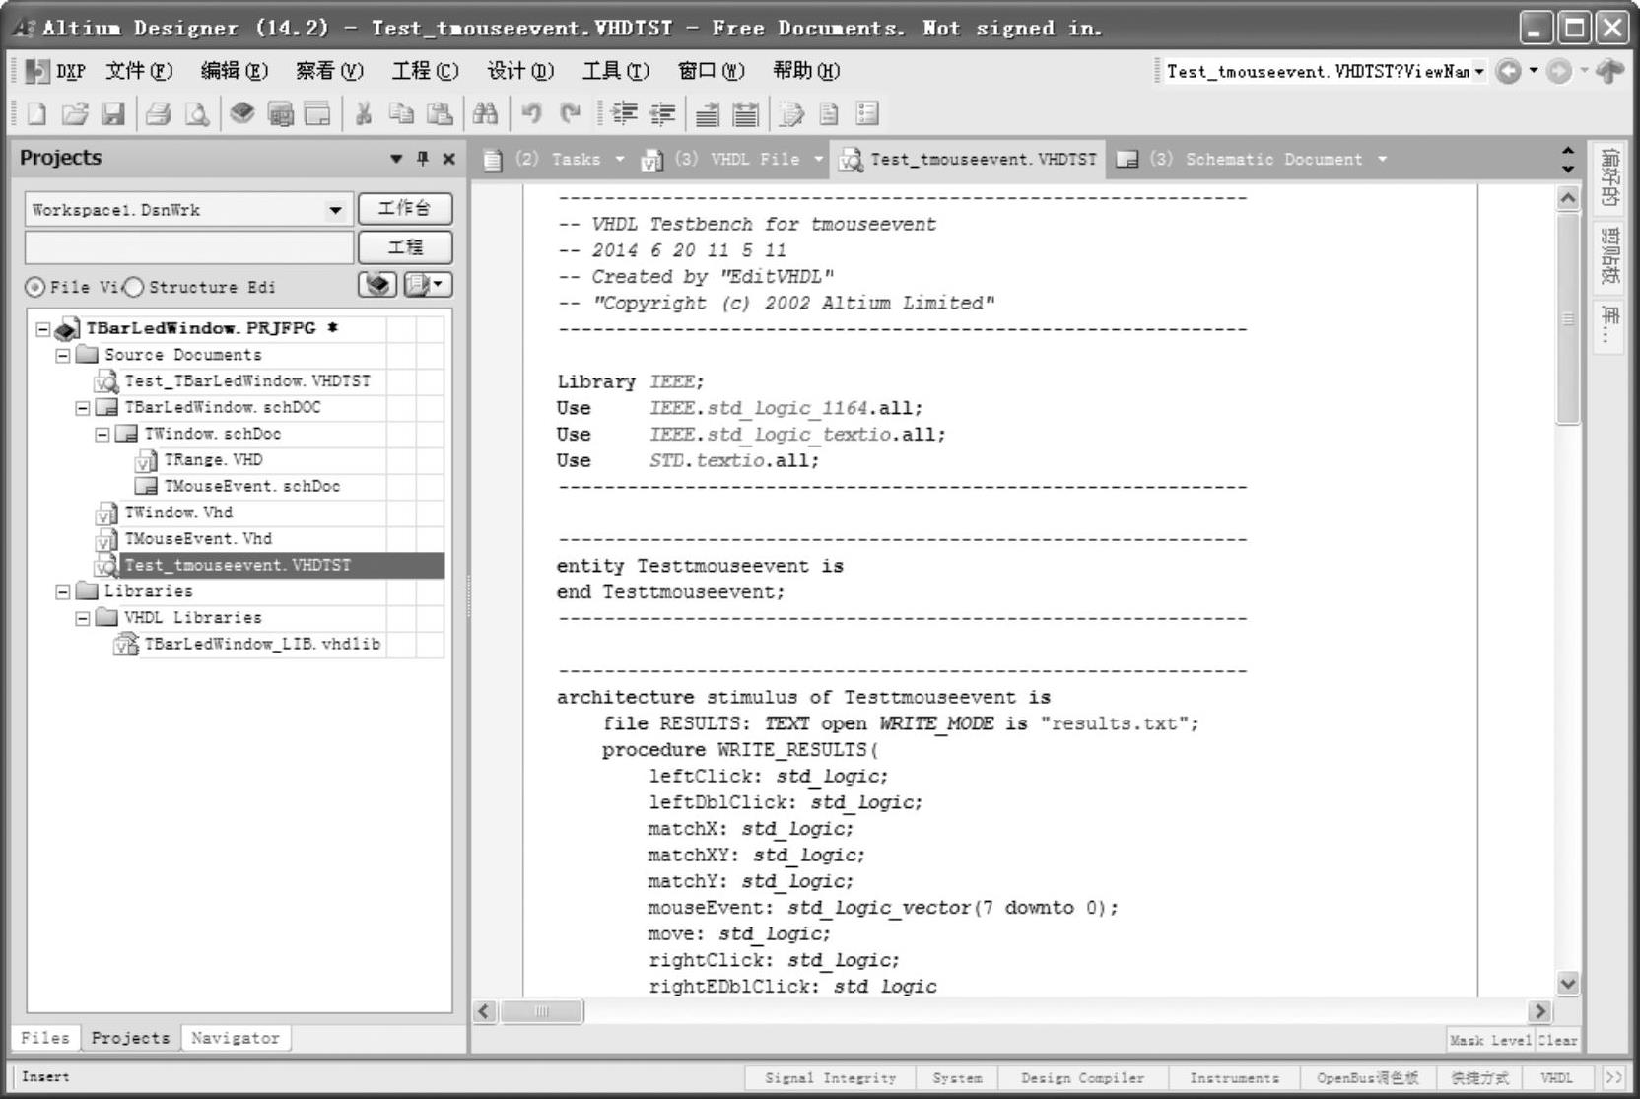
Task: Open the 设计(D) menu
Action: [x=520, y=71]
